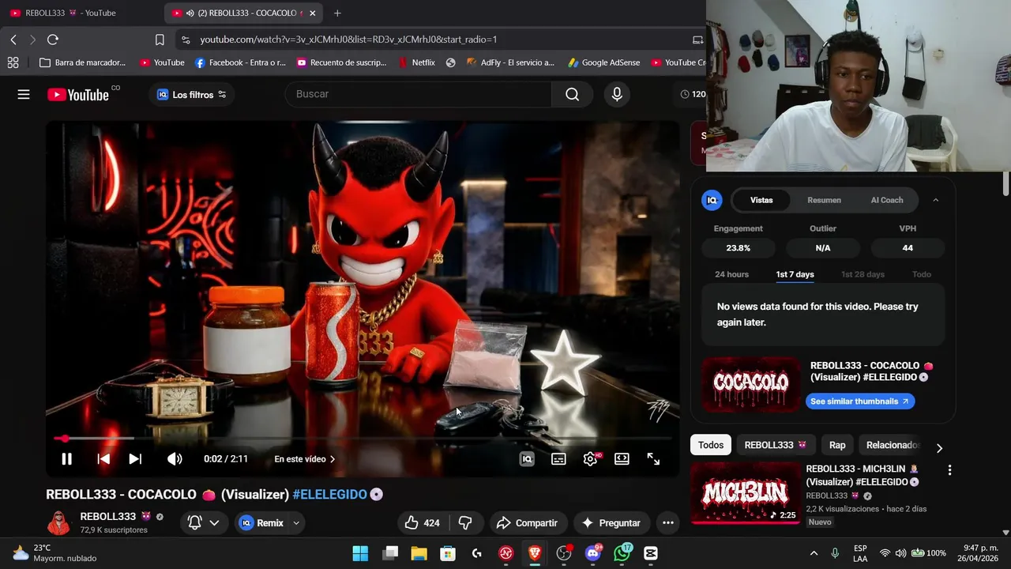This screenshot has height=569, width=1011.
Task: Open File Explorer from taskbar
Action: click(x=419, y=553)
